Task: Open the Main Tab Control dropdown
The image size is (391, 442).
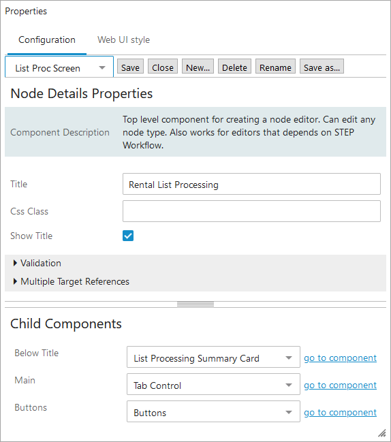Action: coord(213,384)
